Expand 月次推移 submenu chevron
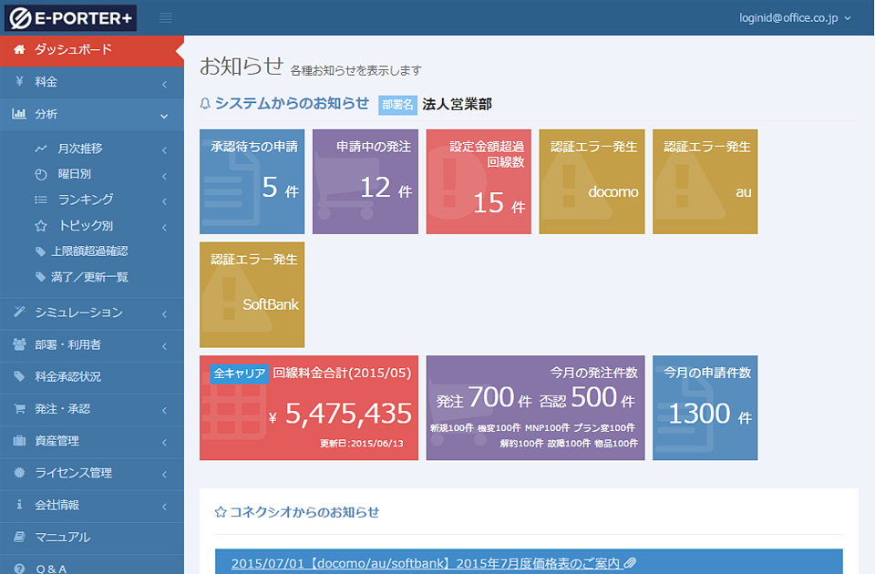Image resolution: width=875 pixels, height=574 pixels. (164, 150)
